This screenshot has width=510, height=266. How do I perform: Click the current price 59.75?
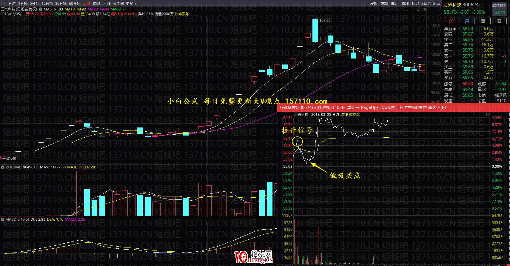[450, 12]
